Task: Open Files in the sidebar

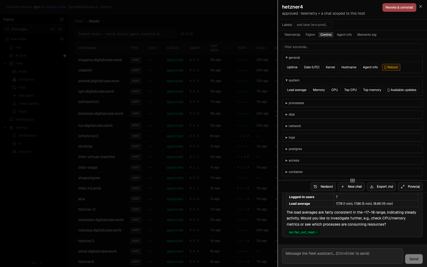Action: tap(22, 88)
